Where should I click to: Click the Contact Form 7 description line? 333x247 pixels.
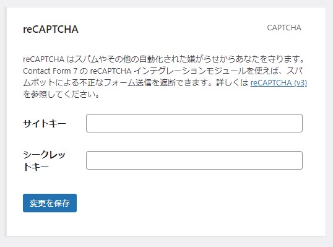click(163, 71)
